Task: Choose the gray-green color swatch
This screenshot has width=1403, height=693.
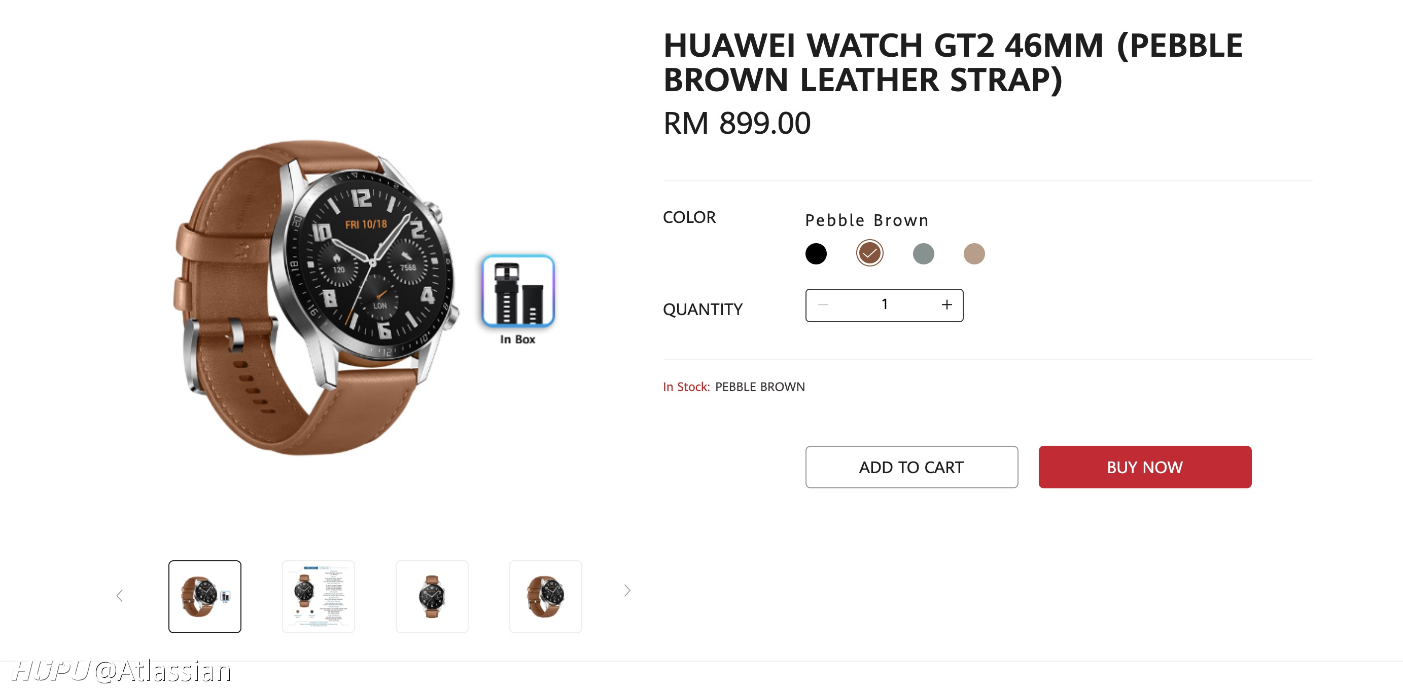Action: tap(923, 253)
